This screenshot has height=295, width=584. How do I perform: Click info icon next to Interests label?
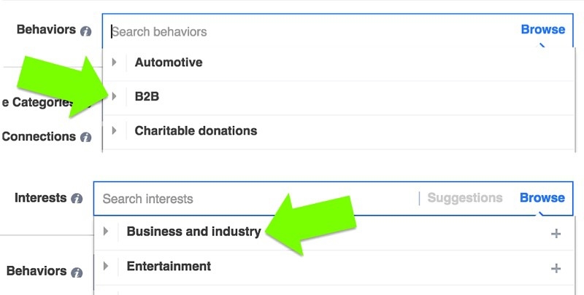click(77, 198)
